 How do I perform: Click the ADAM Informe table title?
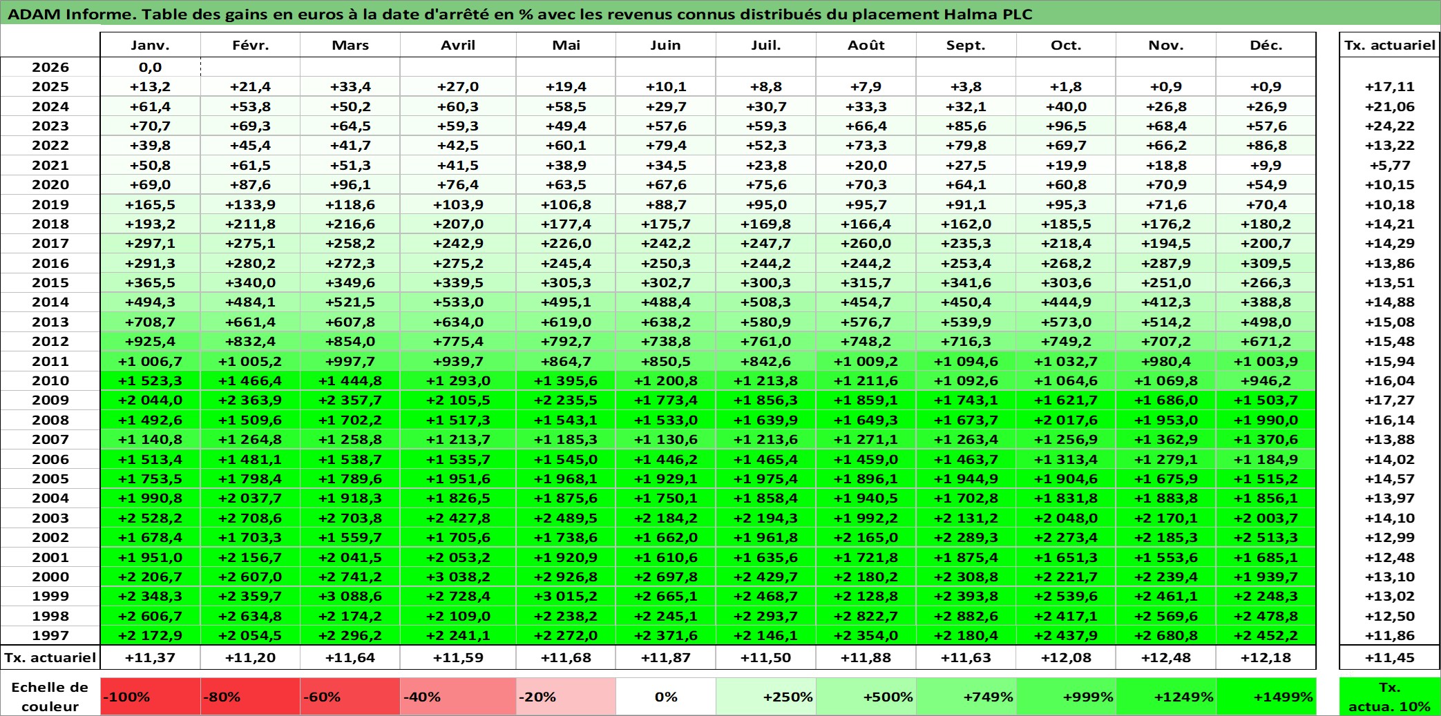520,14
